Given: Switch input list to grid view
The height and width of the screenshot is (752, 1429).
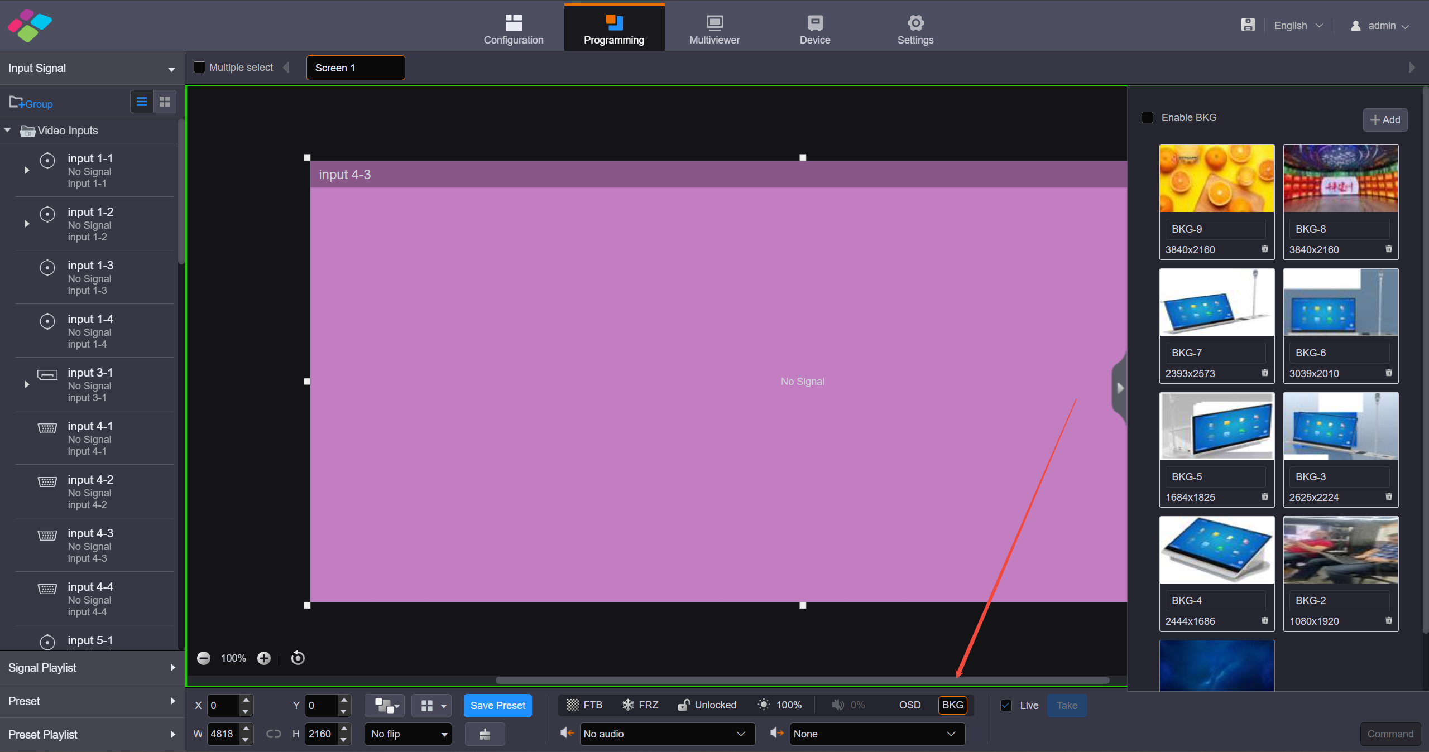Looking at the screenshot, I should pos(165,102).
